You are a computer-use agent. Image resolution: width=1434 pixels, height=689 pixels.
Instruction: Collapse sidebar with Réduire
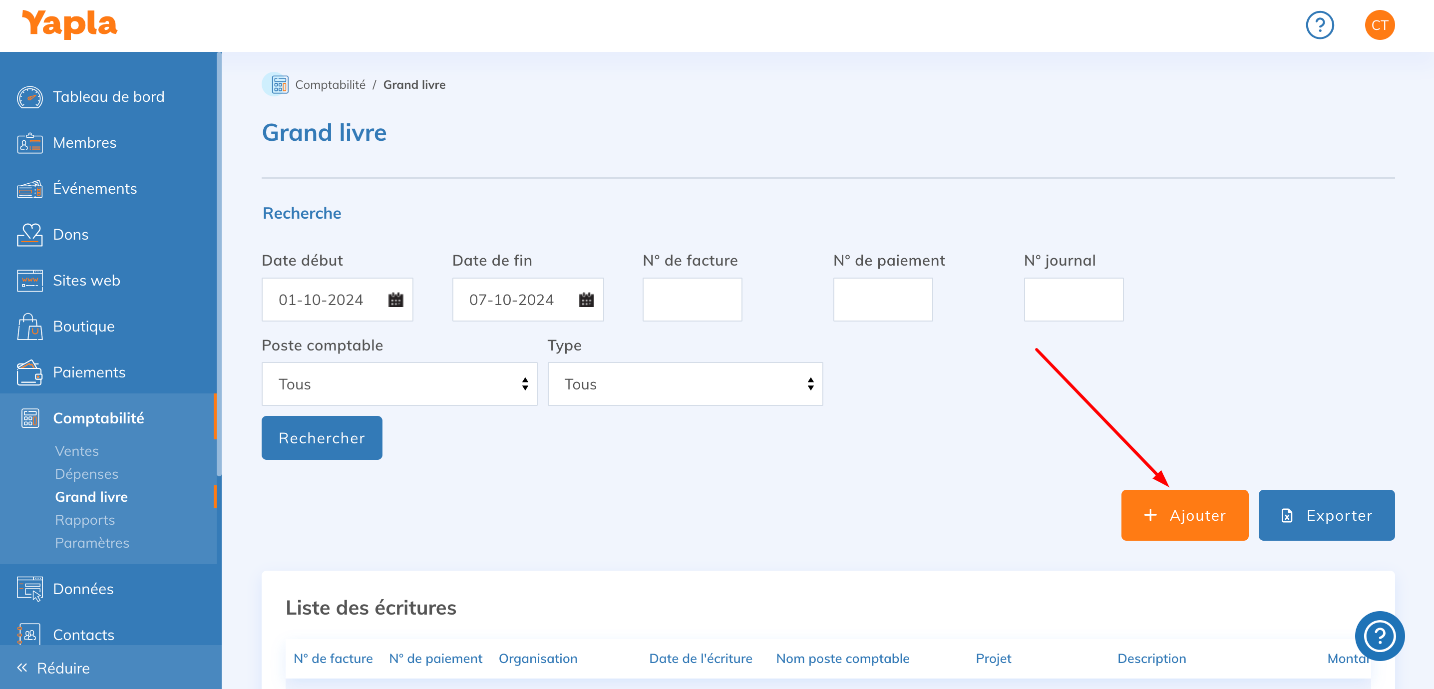click(x=54, y=668)
